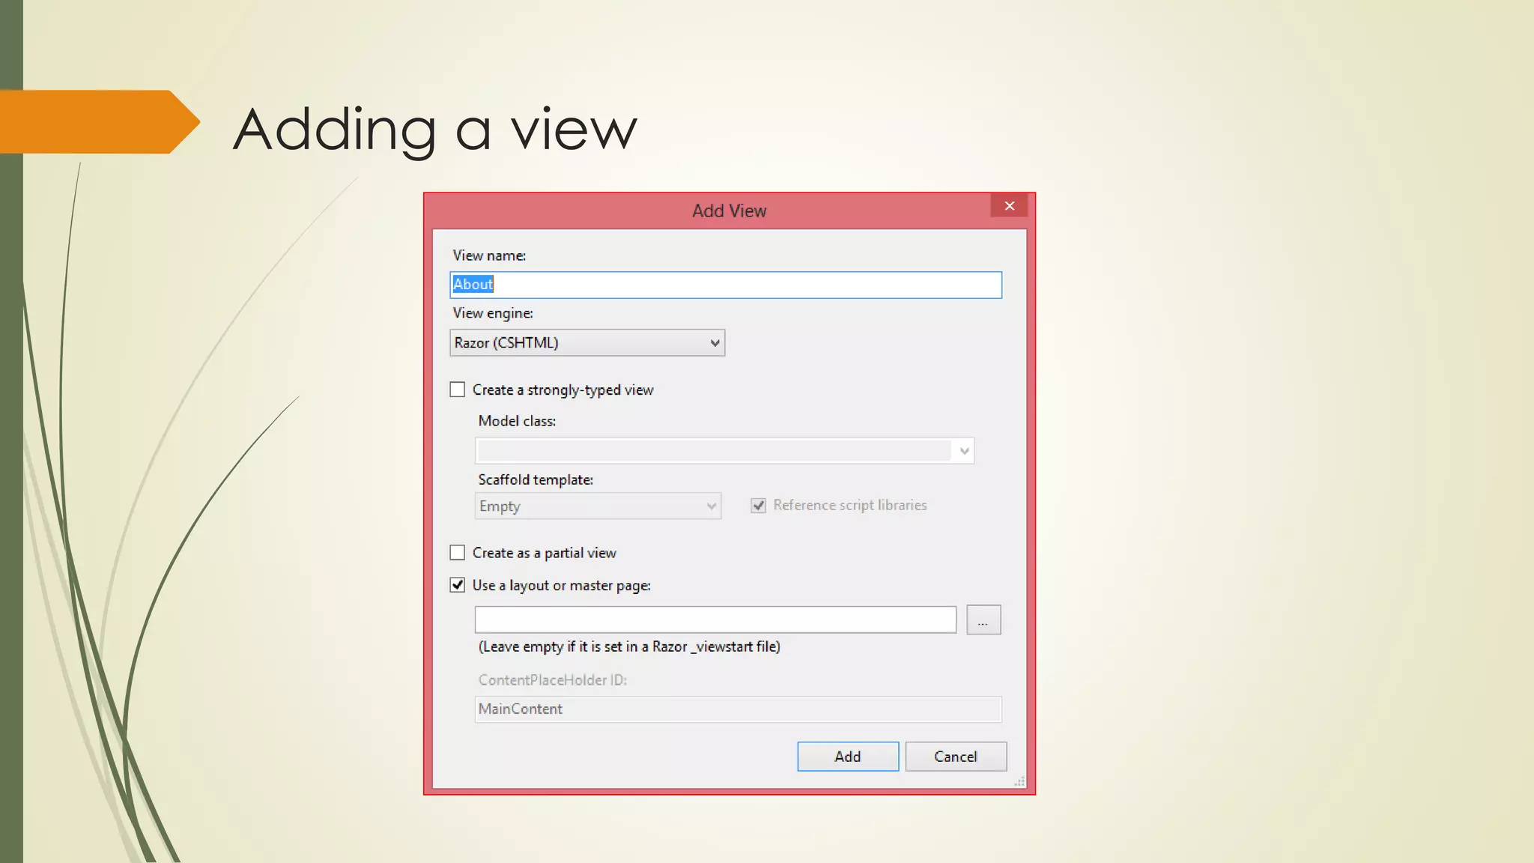The height and width of the screenshot is (863, 1534).
Task: Click the Add View title bar text
Action: (x=729, y=211)
